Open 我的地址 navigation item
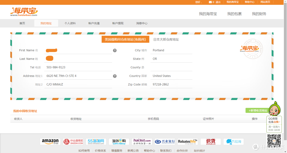Screen dimensions: 287x153 pos(46,23)
